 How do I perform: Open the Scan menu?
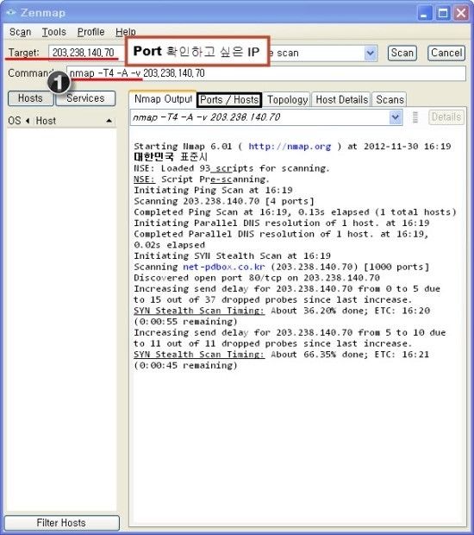click(20, 32)
